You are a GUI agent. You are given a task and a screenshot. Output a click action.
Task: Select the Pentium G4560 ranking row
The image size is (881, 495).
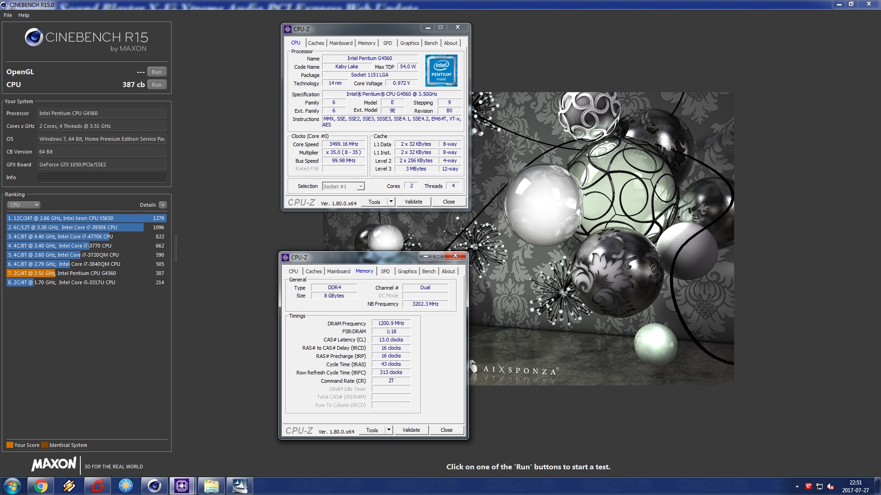(86, 273)
